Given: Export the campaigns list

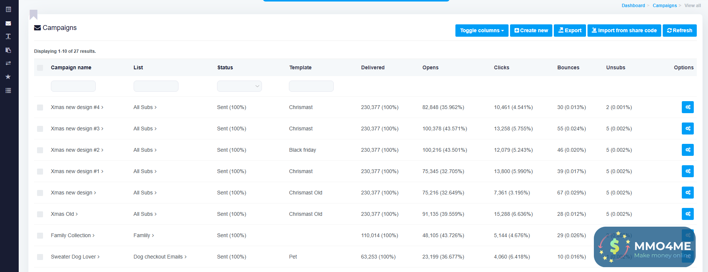Looking at the screenshot, I should [x=570, y=30].
